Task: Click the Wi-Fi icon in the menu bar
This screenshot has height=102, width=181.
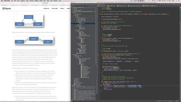Action: (x=153, y=1)
